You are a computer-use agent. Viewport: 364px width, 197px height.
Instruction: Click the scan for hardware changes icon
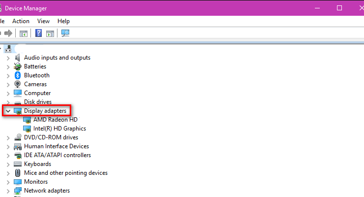click(x=65, y=33)
